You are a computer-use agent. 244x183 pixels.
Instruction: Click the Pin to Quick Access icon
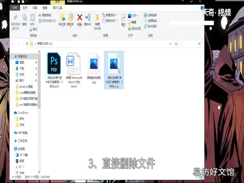[15, 17]
